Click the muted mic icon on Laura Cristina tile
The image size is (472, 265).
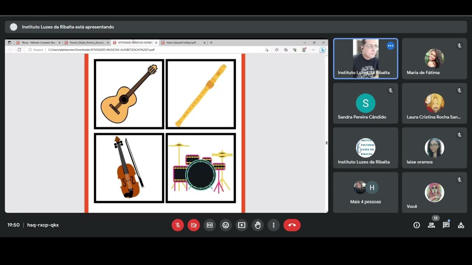(x=459, y=91)
